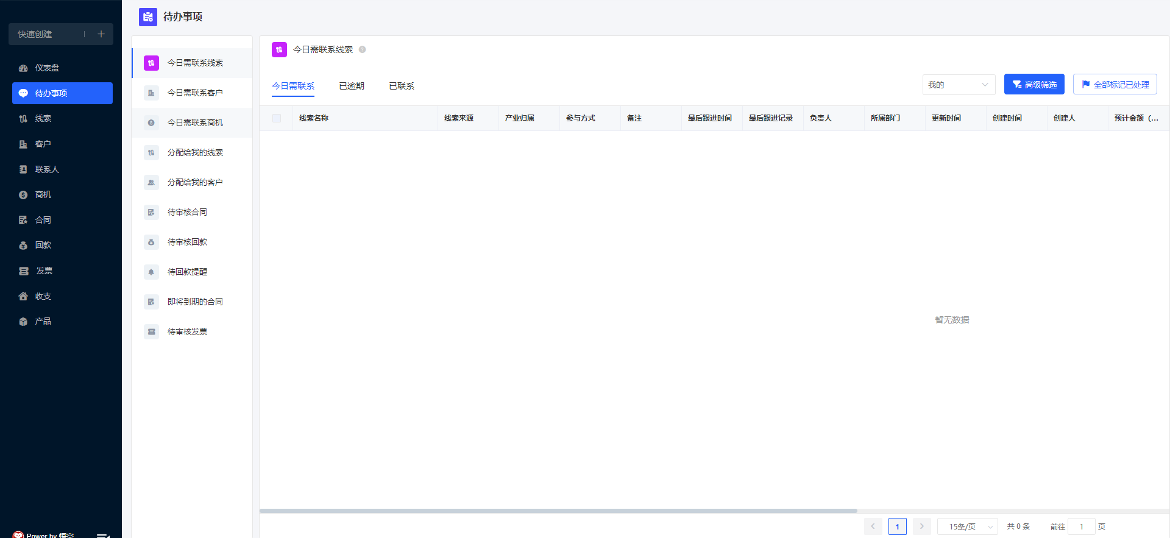Click icon of 即将到期的合同 list item
1170x538 pixels.
[151, 302]
